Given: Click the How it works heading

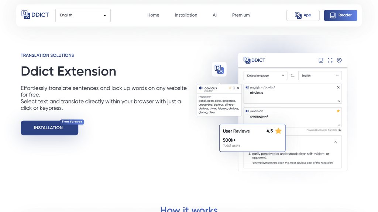Looking at the screenshot, I should (189, 209).
